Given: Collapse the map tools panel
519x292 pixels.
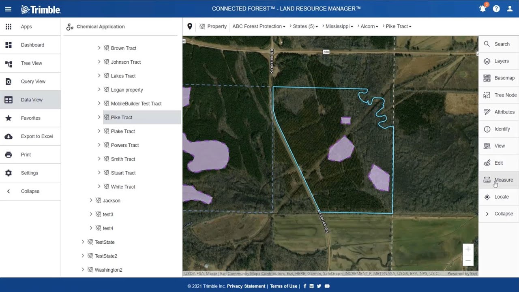Looking at the screenshot, I should pyautogui.click(x=499, y=214).
